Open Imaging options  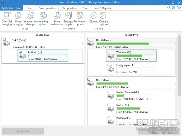(43, 19)
